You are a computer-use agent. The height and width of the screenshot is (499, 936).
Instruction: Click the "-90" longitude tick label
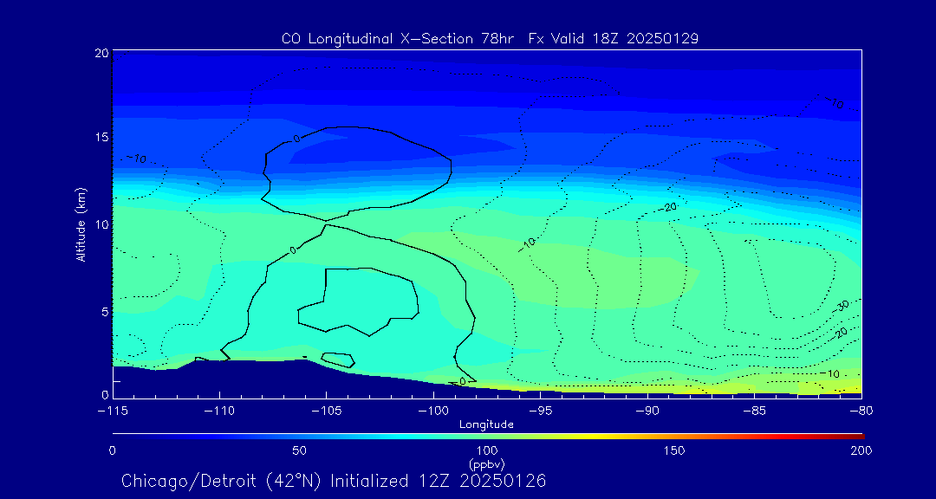[x=647, y=410]
